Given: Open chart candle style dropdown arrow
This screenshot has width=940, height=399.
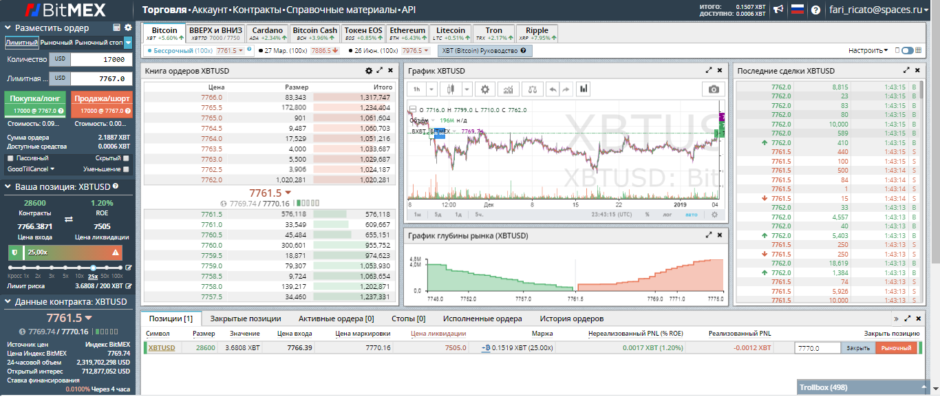Looking at the screenshot, I should click(x=467, y=89).
